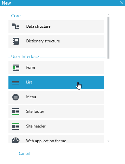Click the Dictionary structure notebook icon
This screenshot has width=125, height=164.
click(x=16, y=41)
